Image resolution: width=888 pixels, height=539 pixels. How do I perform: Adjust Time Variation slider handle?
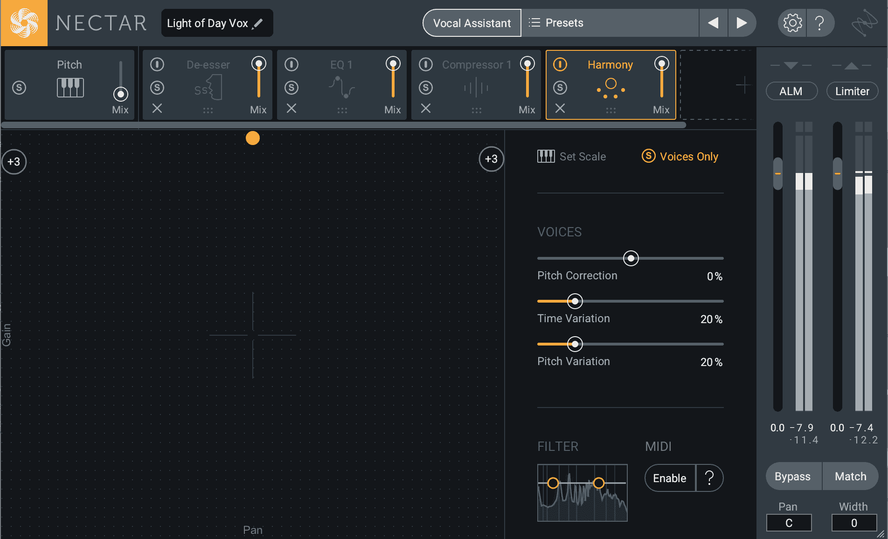575,301
